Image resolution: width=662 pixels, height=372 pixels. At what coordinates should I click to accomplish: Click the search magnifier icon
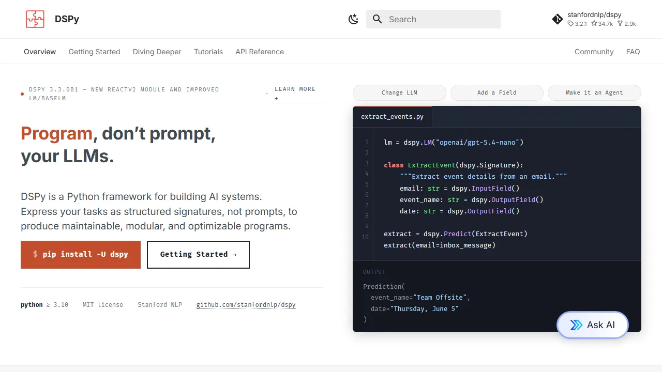pyautogui.click(x=378, y=19)
